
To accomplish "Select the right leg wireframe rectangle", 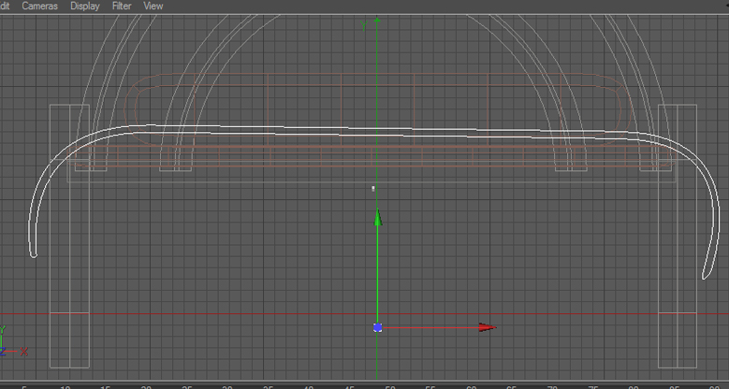I will (678, 236).
